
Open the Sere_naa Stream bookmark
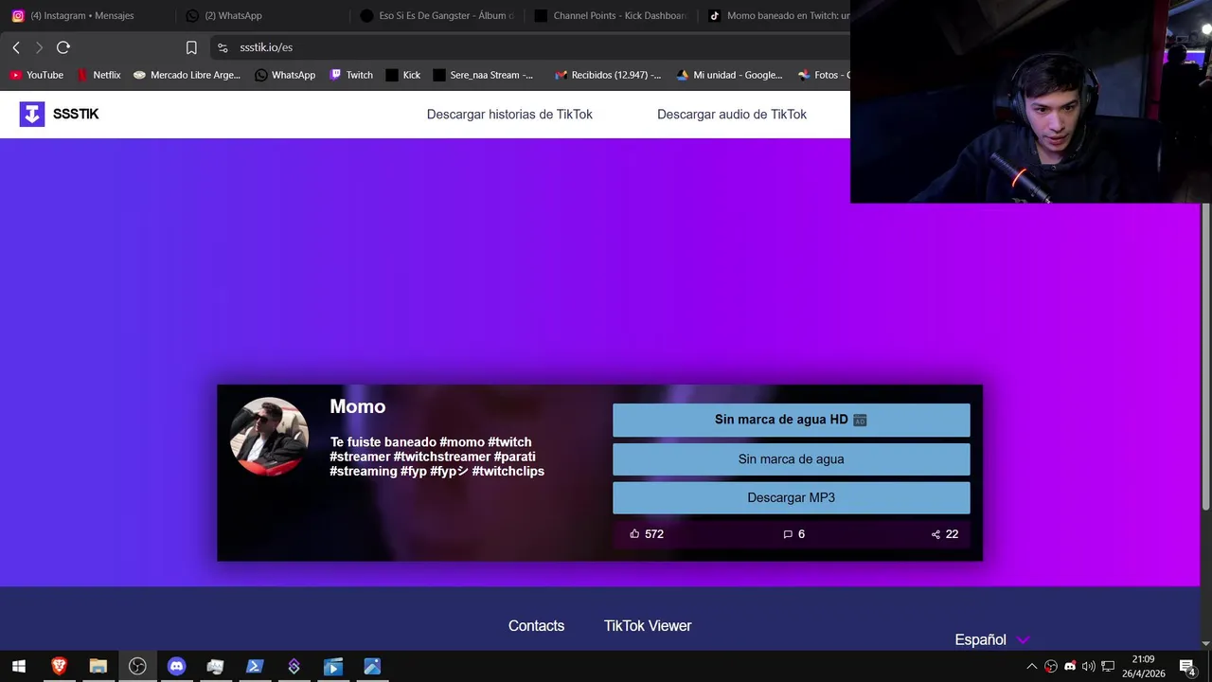(483, 75)
